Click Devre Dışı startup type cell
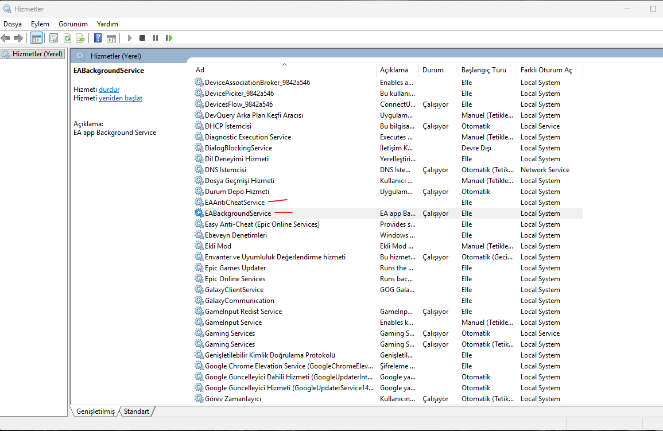 476,148
